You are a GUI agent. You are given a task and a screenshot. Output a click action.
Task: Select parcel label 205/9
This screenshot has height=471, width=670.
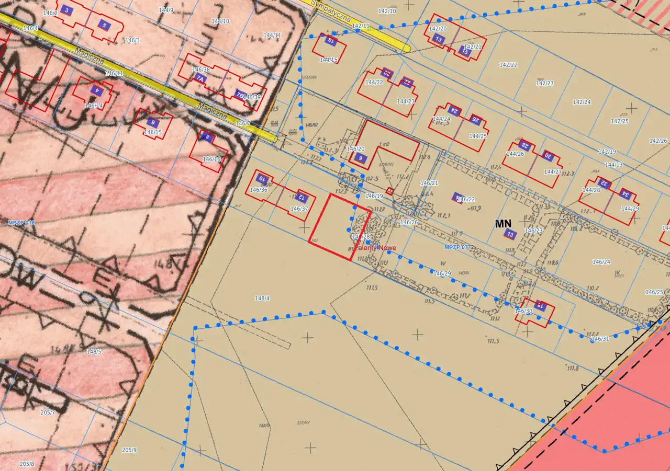click(x=129, y=450)
